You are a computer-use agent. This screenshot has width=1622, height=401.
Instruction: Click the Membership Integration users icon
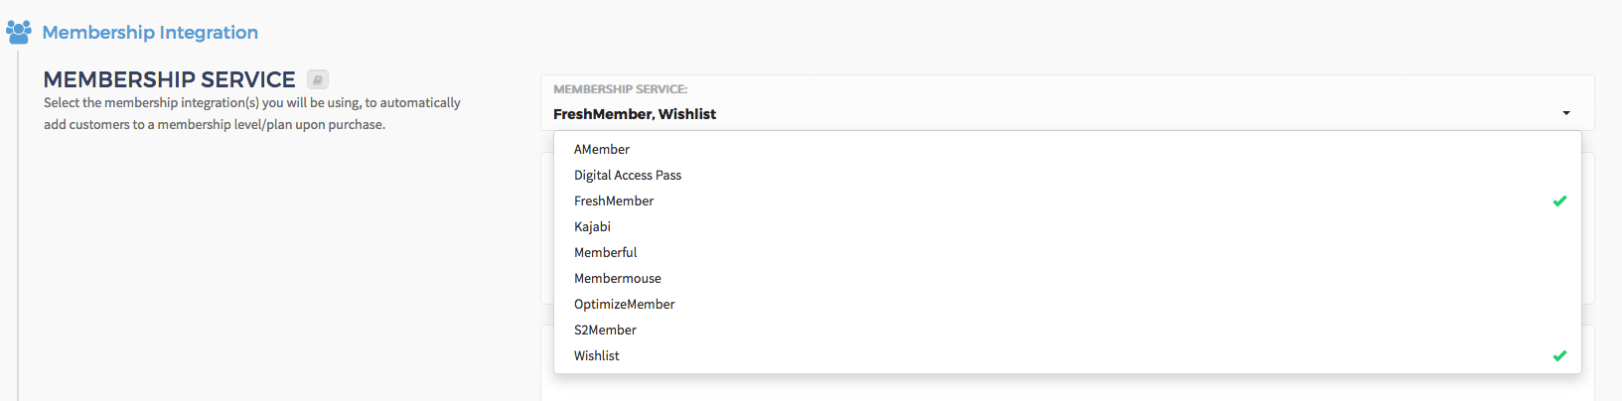coord(19,32)
